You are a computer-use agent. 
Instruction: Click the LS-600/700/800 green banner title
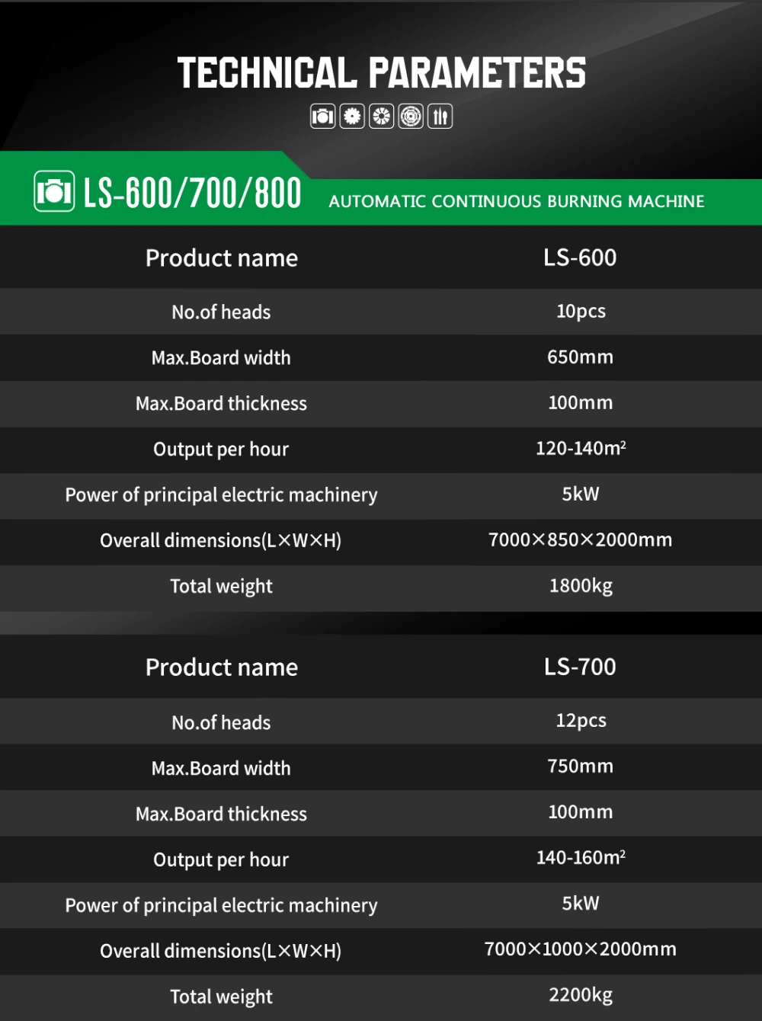click(x=192, y=193)
